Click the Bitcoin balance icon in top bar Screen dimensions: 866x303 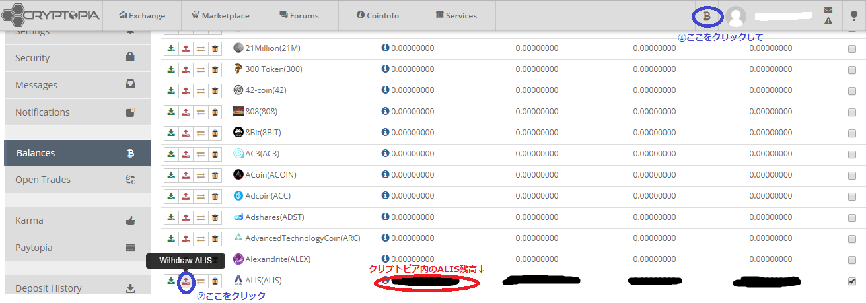(706, 16)
